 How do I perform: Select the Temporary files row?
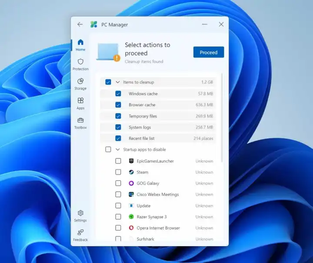tap(143, 116)
